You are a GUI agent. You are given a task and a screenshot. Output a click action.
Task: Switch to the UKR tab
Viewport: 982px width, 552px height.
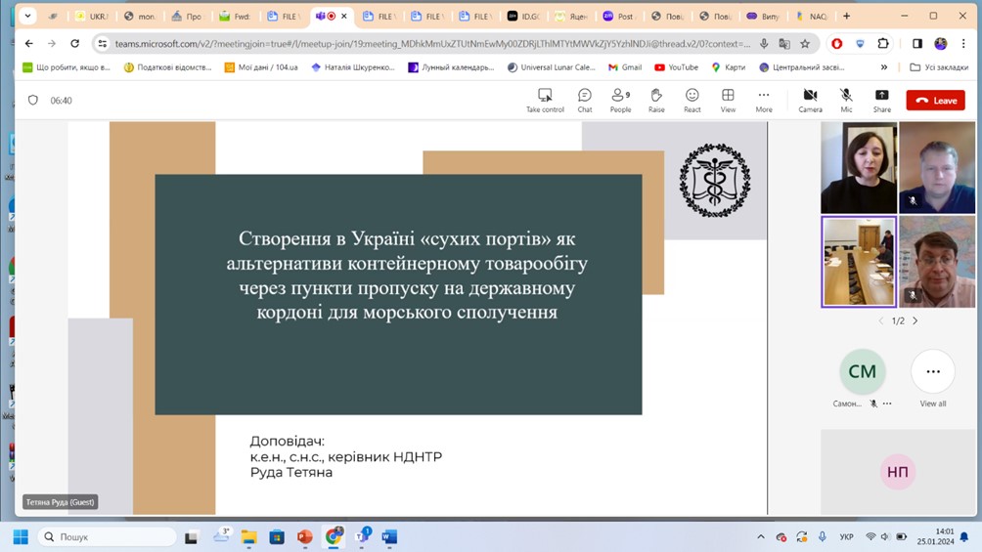[x=91, y=17]
